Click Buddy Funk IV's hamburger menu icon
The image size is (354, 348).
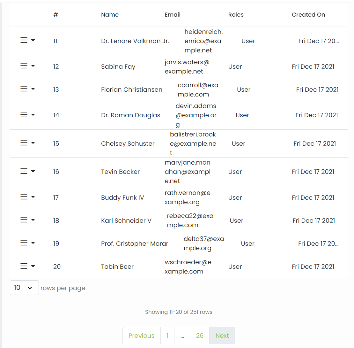(24, 197)
